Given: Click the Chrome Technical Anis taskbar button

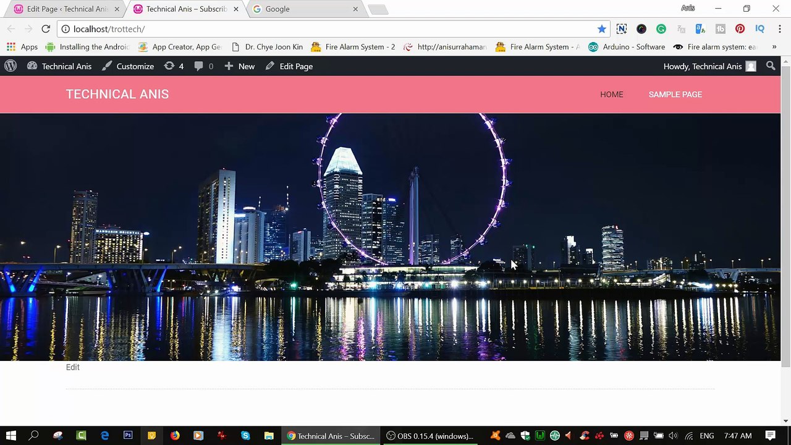Looking at the screenshot, I should (331, 436).
